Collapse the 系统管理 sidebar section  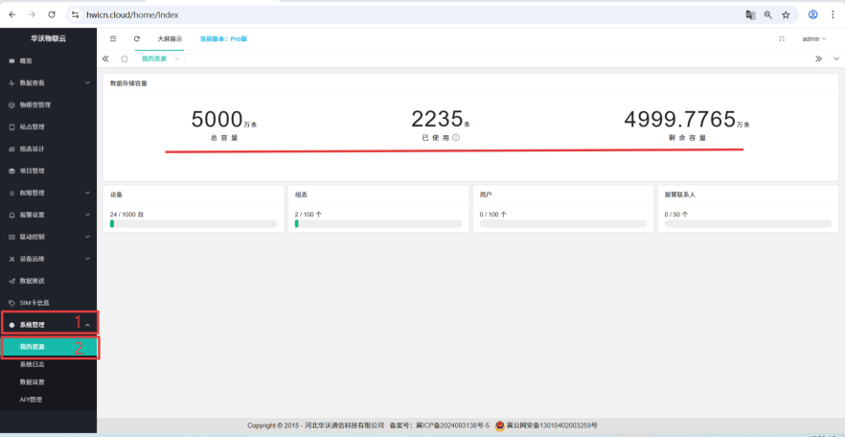click(48, 325)
